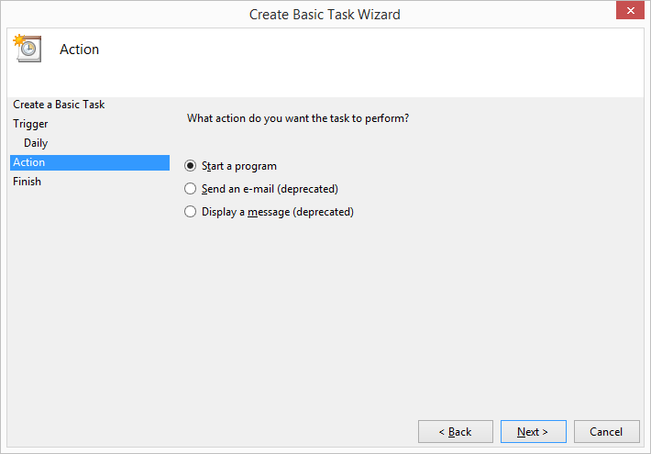Open the Trigger step in the sidebar
651x454 pixels.
pyautogui.click(x=30, y=124)
